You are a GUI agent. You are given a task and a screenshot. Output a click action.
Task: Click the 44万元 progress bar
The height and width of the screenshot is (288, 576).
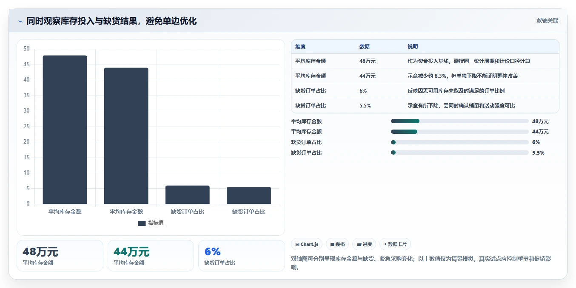tap(459, 132)
